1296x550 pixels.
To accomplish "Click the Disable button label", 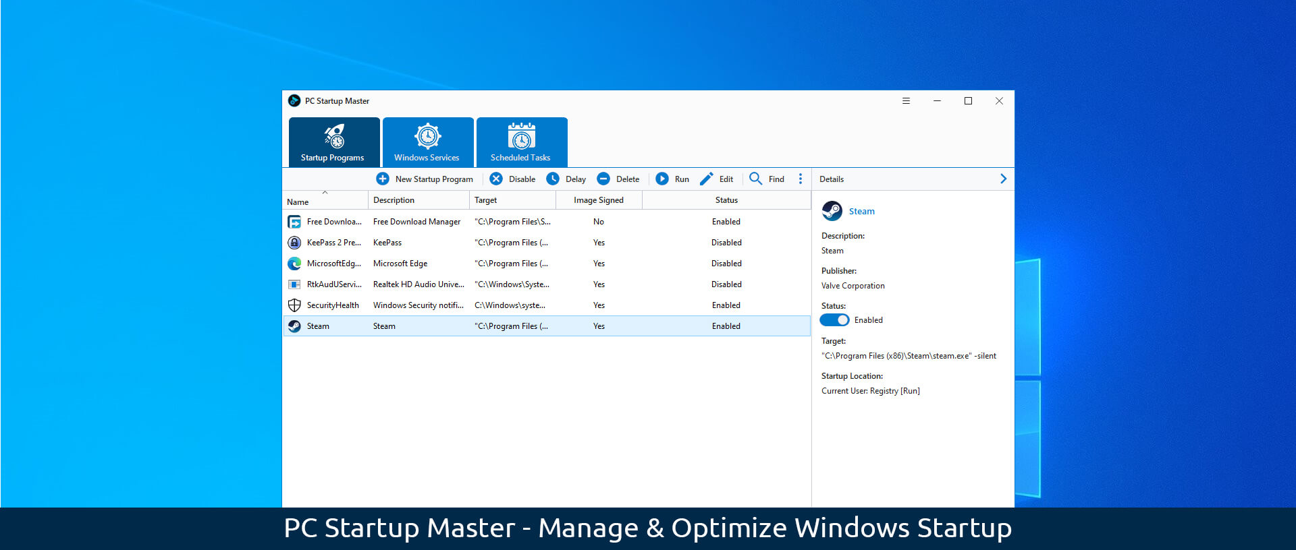I will pyautogui.click(x=522, y=179).
